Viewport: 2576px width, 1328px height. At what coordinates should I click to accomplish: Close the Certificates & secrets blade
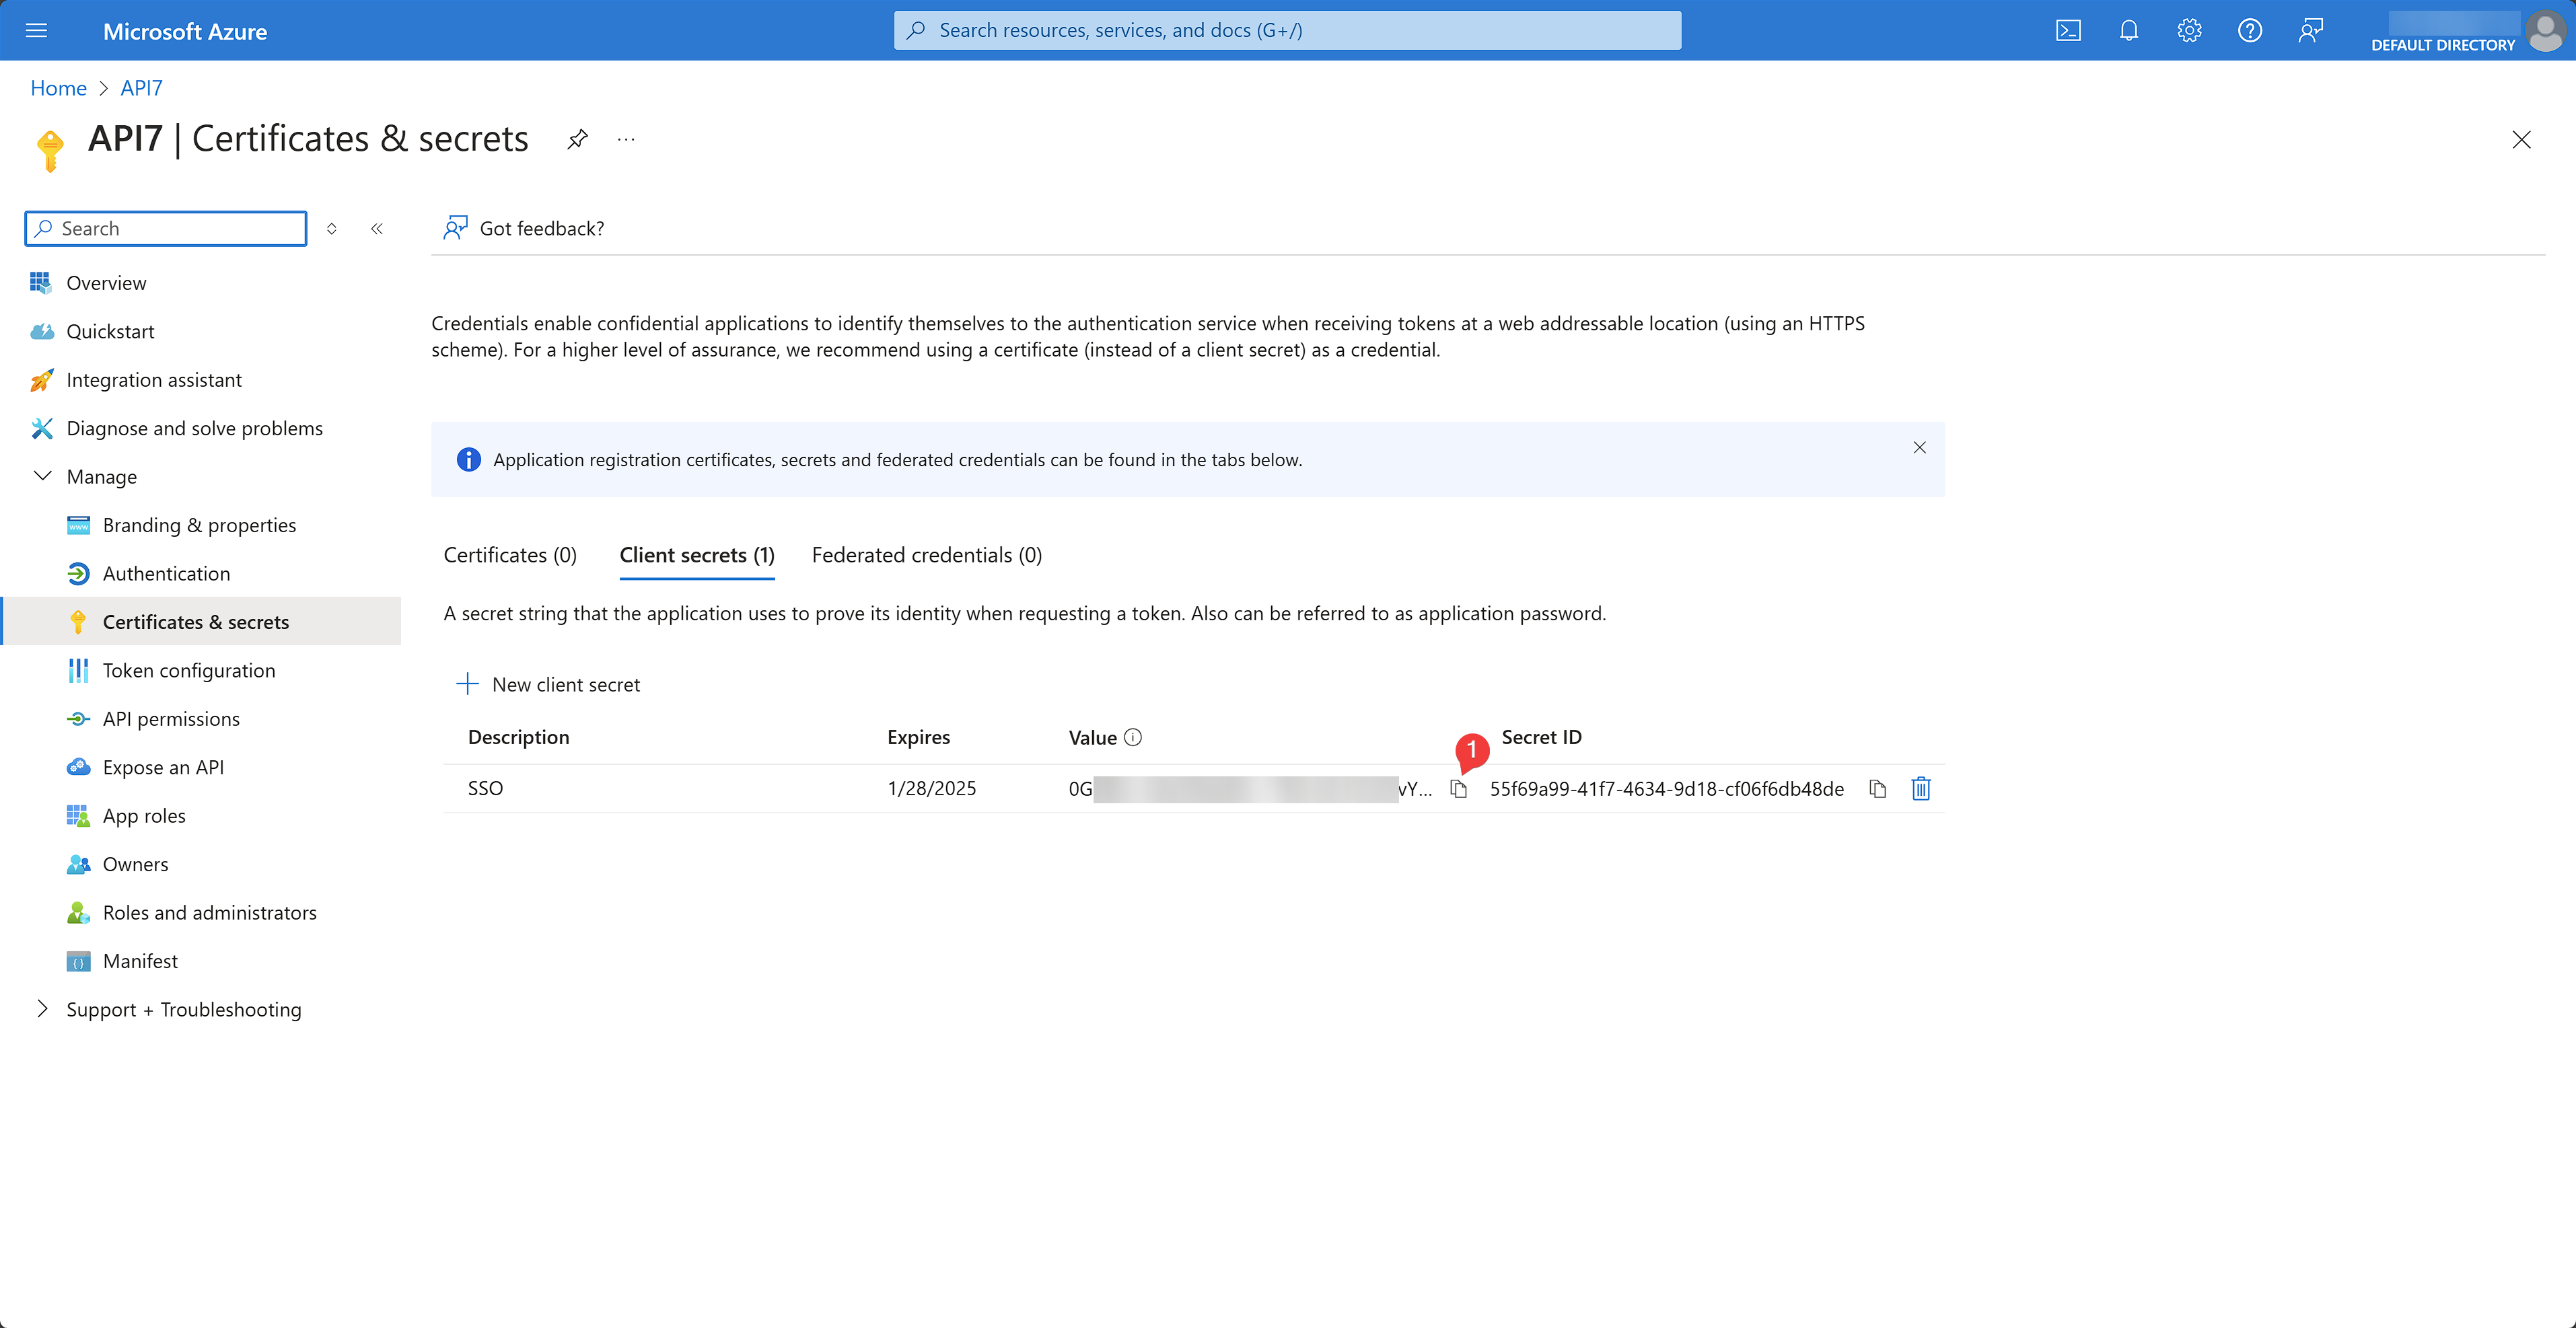pyautogui.click(x=2521, y=139)
